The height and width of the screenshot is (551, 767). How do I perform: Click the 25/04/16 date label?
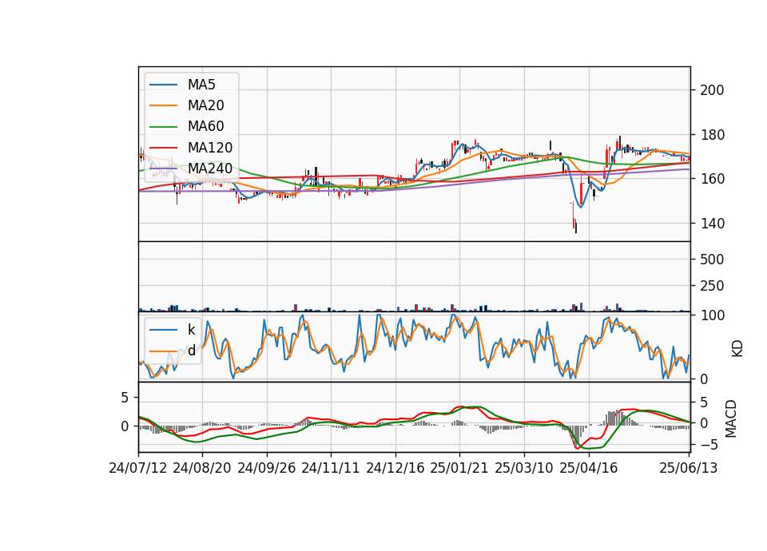click(x=589, y=468)
